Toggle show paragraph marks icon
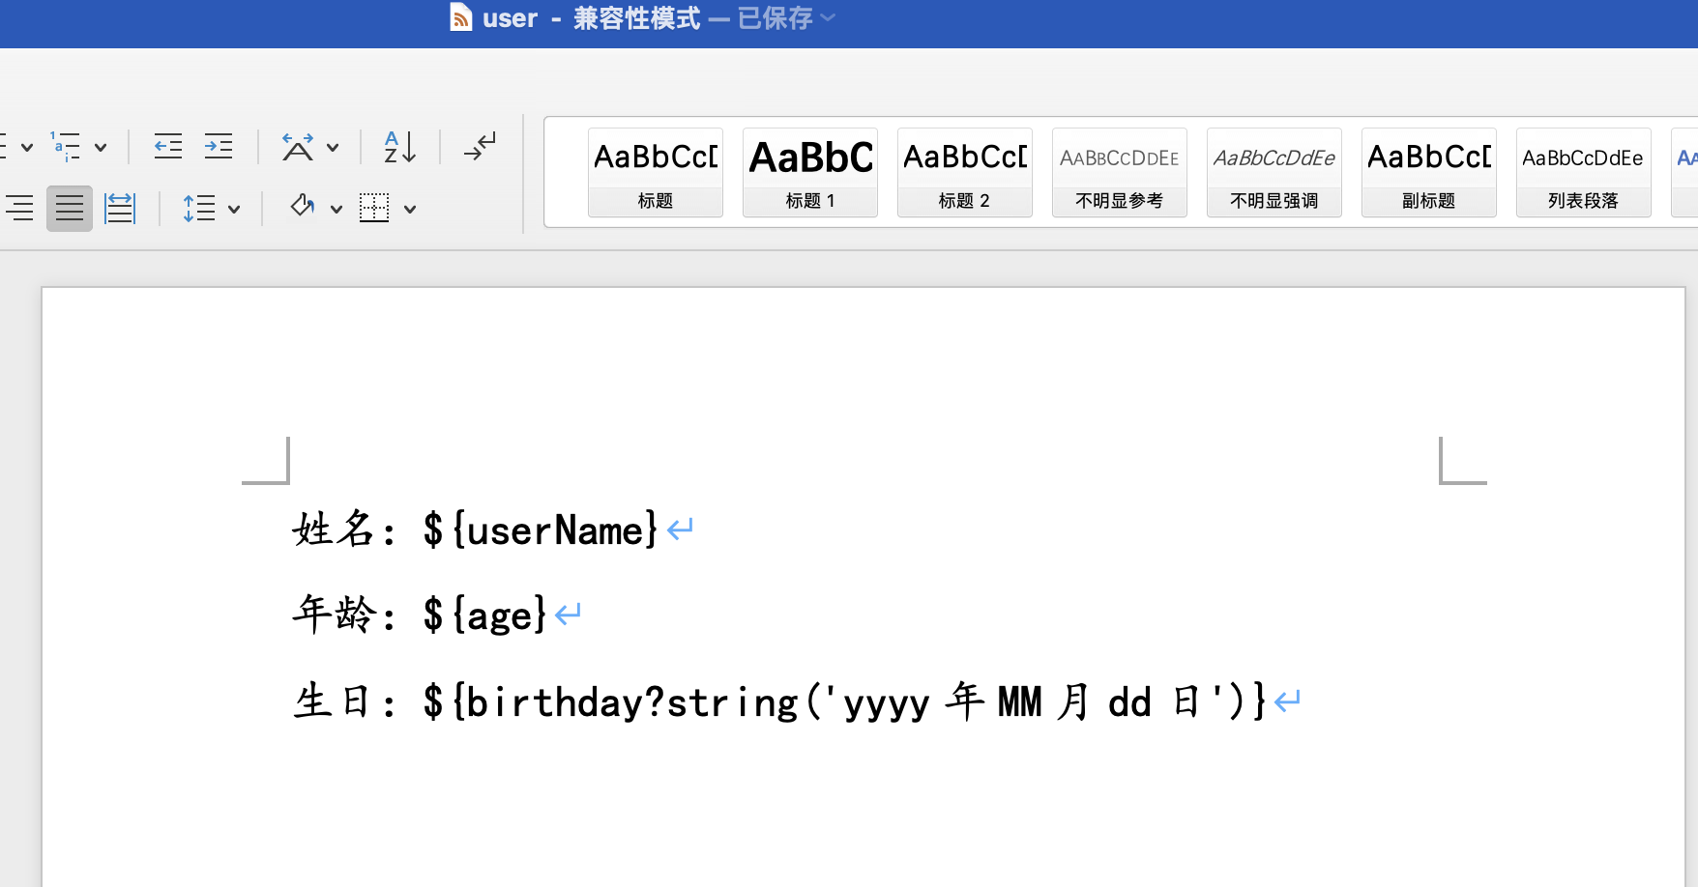Image resolution: width=1698 pixels, height=887 pixels. click(480, 147)
